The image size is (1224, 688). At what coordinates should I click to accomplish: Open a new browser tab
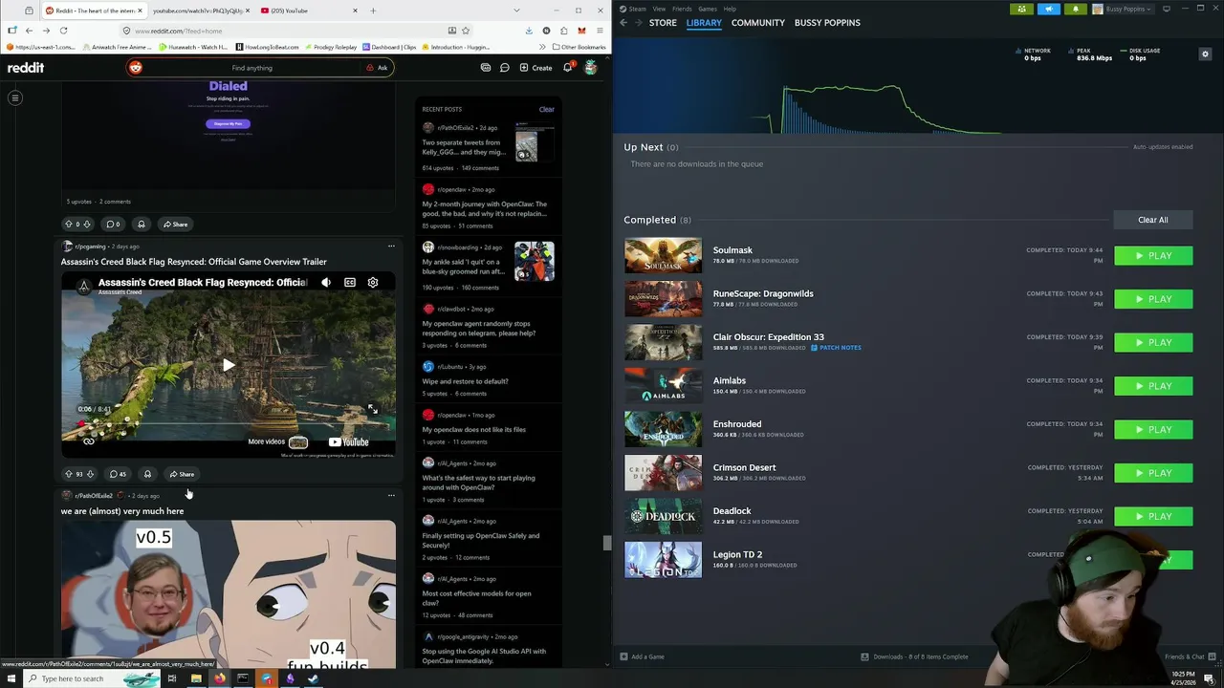(x=373, y=11)
